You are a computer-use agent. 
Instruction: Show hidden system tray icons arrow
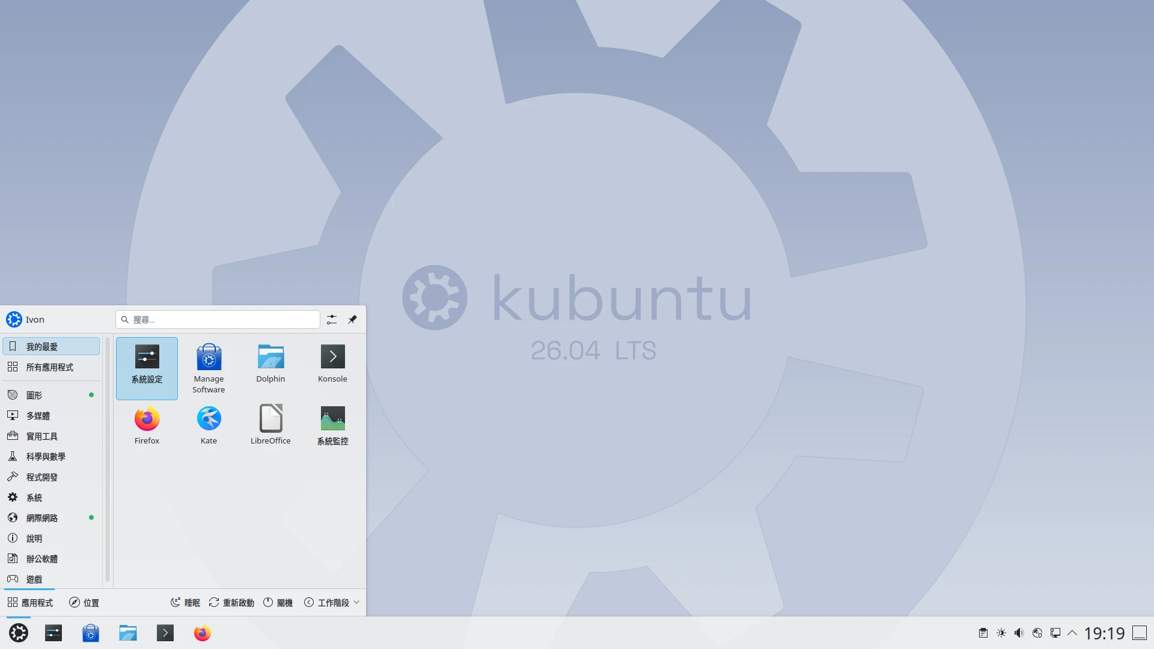(1072, 633)
